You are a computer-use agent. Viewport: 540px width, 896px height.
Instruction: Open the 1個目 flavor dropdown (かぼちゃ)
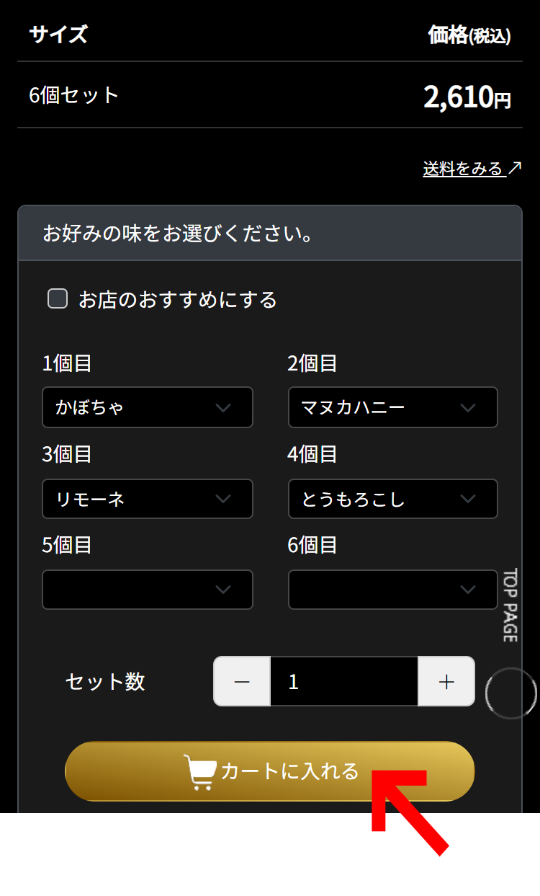147,407
